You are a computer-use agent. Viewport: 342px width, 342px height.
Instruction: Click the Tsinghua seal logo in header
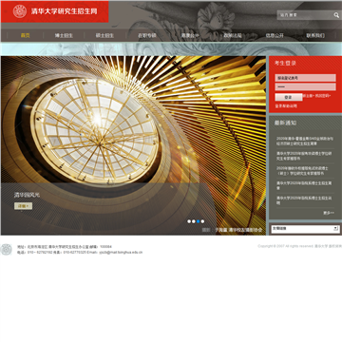(x=20, y=11)
